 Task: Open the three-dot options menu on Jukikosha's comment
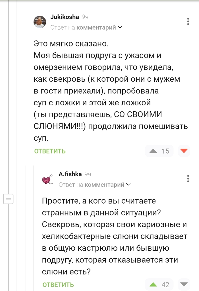pos(188,21)
